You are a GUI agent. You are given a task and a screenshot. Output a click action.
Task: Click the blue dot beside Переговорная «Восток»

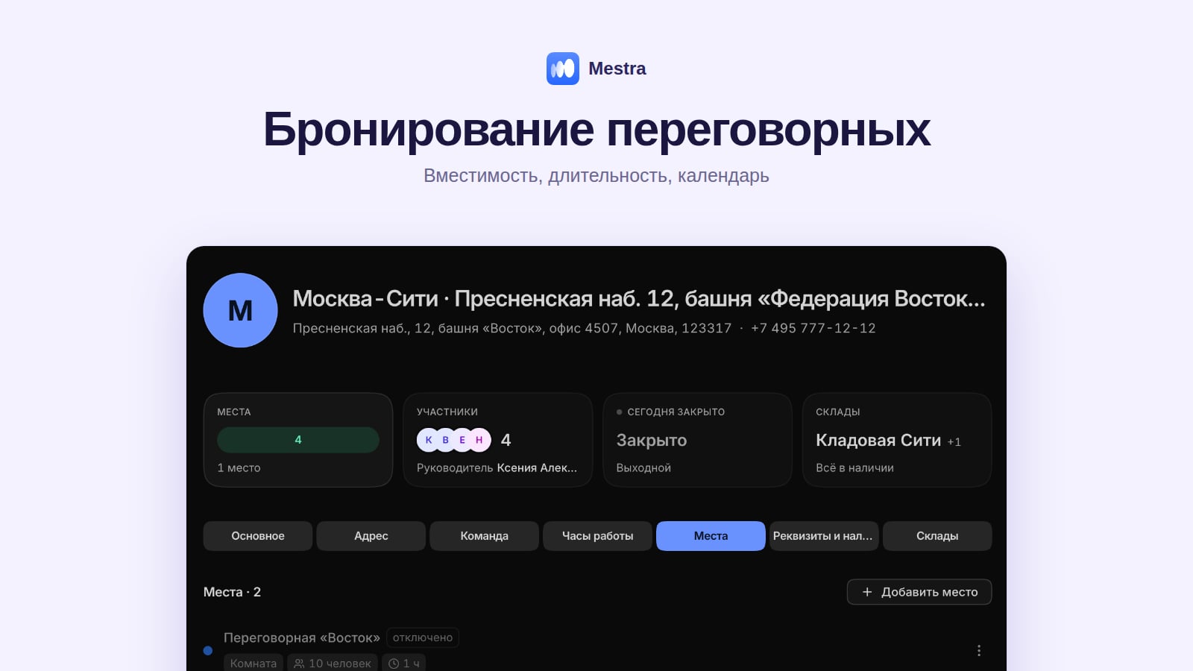[x=208, y=650]
